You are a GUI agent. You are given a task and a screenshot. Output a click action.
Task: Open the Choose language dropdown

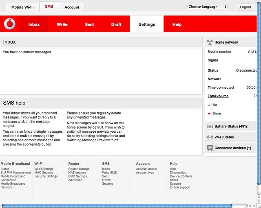click(x=207, y=7)
